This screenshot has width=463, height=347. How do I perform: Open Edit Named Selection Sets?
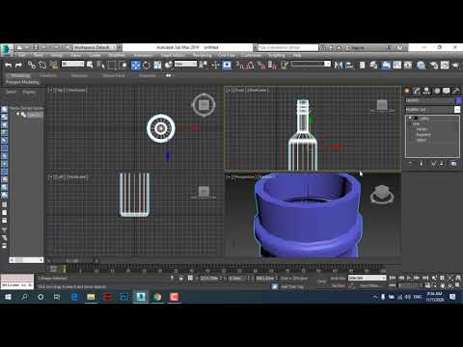285,66
